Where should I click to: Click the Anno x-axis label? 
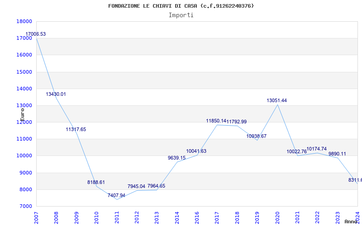pos(351,221)
